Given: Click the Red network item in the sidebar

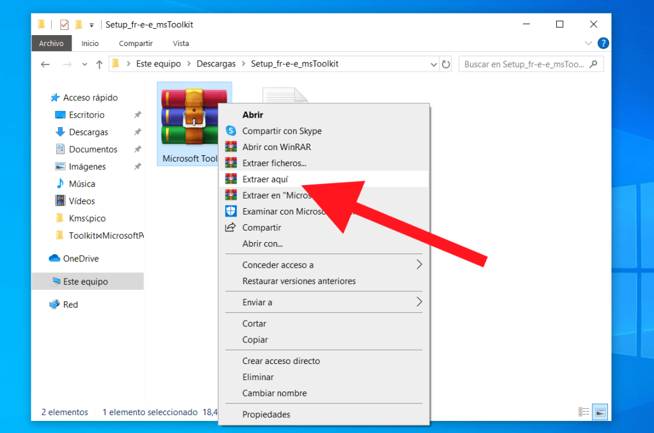Looking at the screenshot, I should [70, 305].
